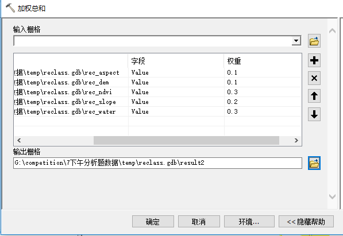Click the table's left scroll arrow
The image size is (343, 236).
coord(19,140)
